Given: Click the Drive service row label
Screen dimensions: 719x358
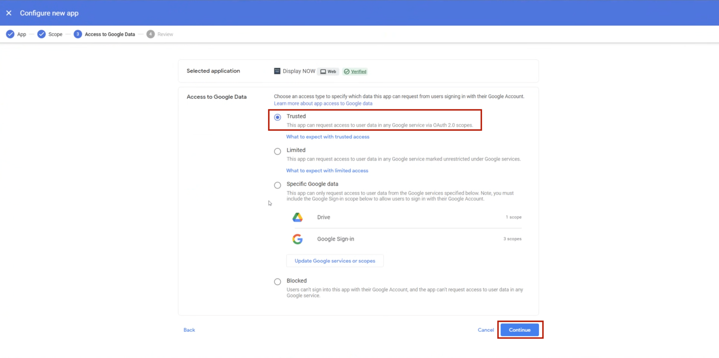Looking at the screenshot, I should click(x=324, y=217).
